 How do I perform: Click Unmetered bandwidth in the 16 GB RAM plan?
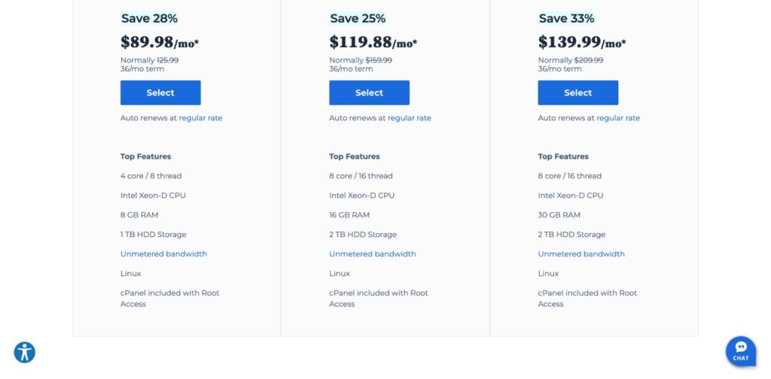(x=372, y=254)
